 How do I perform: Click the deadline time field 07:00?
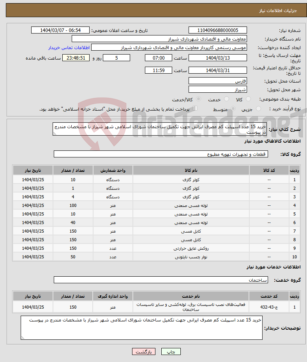point(158,58)
